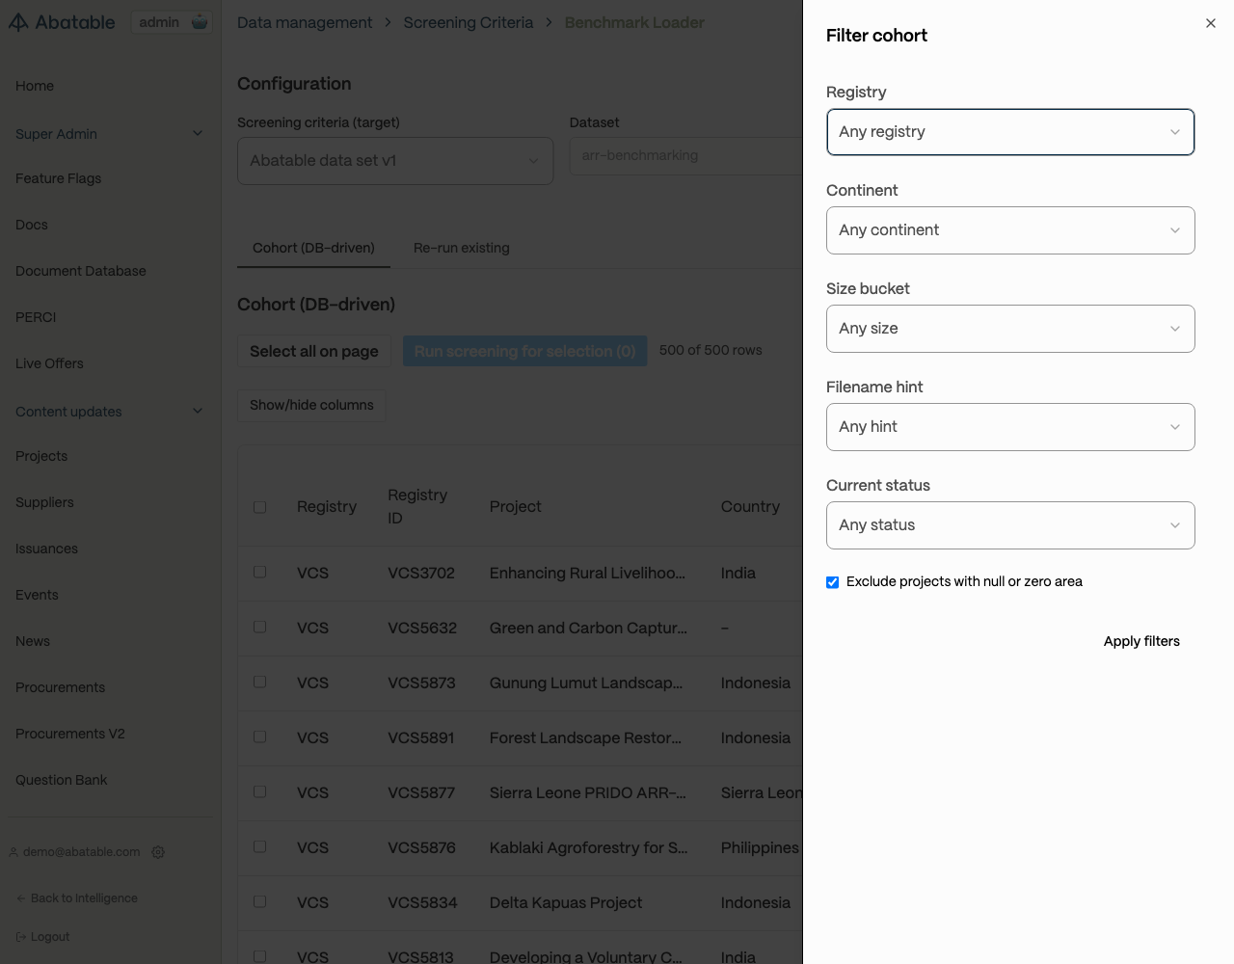Open Feature Flags in sidebar
This screenshot has height=964, width=1234.
pyautogui.click(x=58, y=178)
